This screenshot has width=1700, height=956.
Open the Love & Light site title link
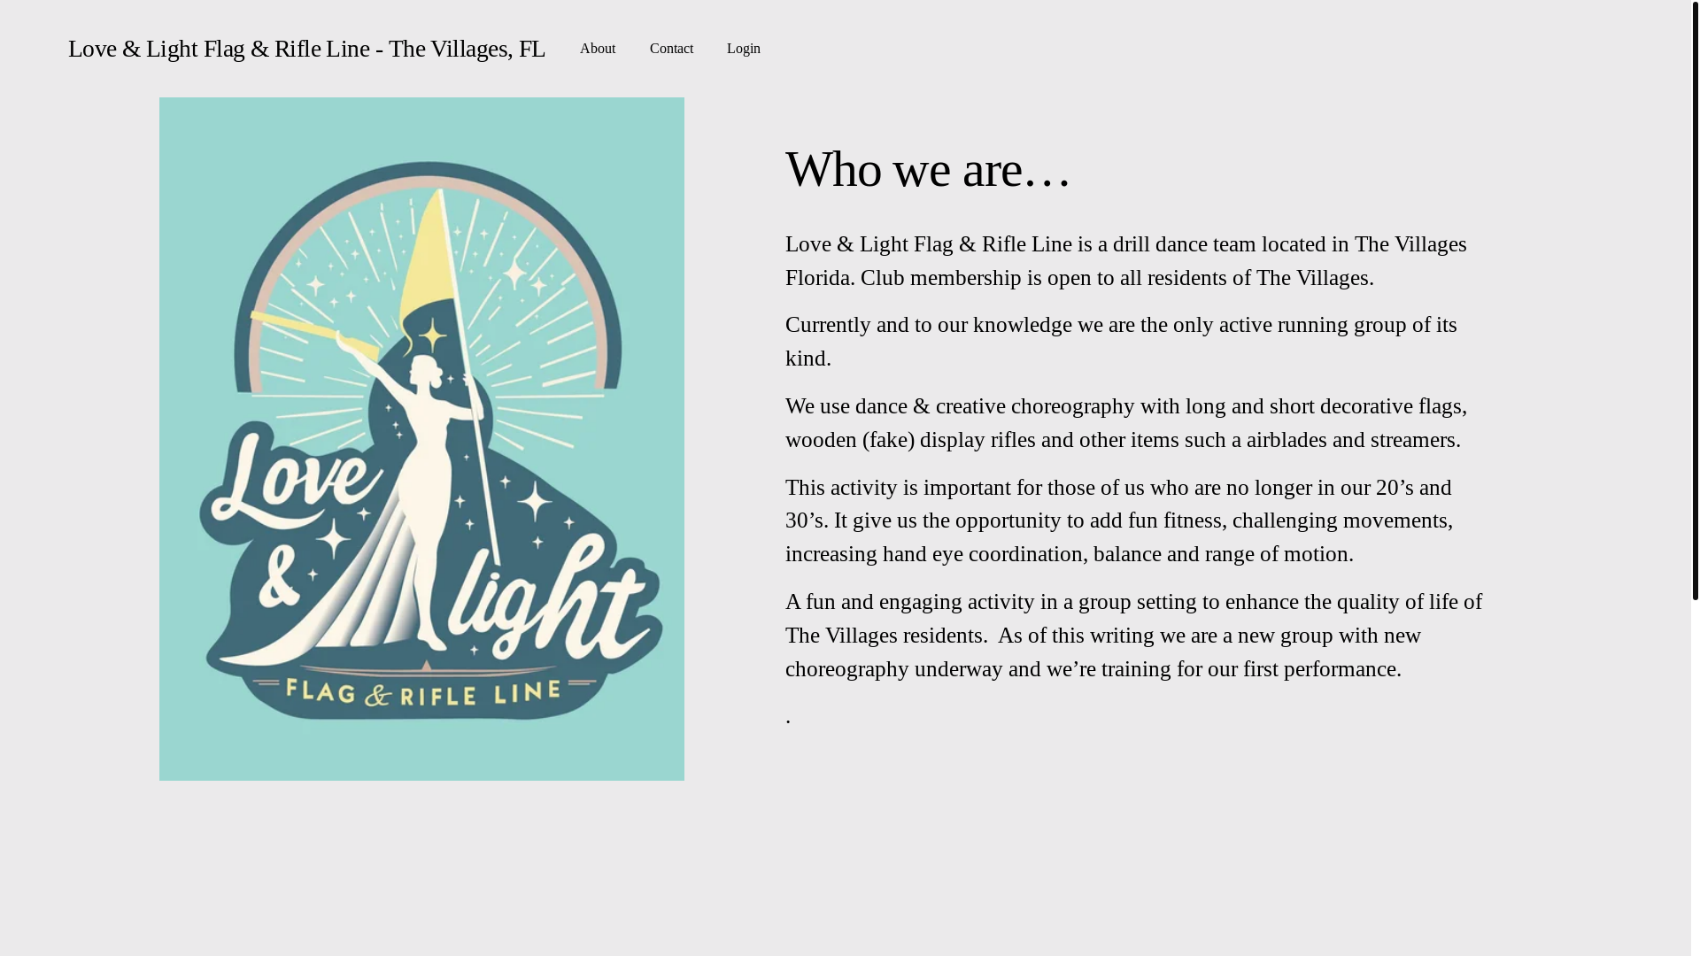tap(306, 49)
